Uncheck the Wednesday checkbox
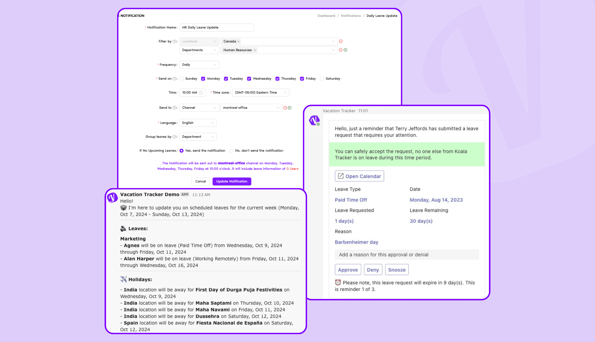Viewport: 595px width, 342px height. pos(249,79)
